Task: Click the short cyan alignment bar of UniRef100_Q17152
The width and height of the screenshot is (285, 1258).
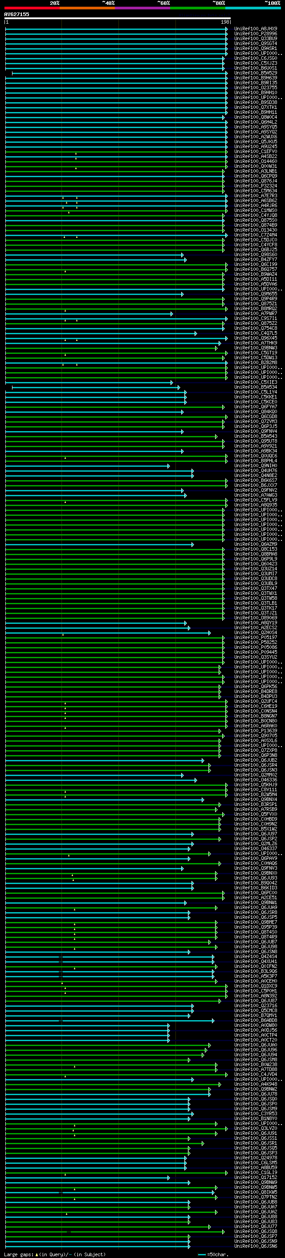Action: tap(88, 1177)
